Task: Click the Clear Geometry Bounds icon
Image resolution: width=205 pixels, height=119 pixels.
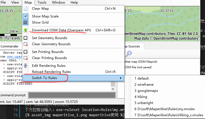Action: [x=26, y=44]
